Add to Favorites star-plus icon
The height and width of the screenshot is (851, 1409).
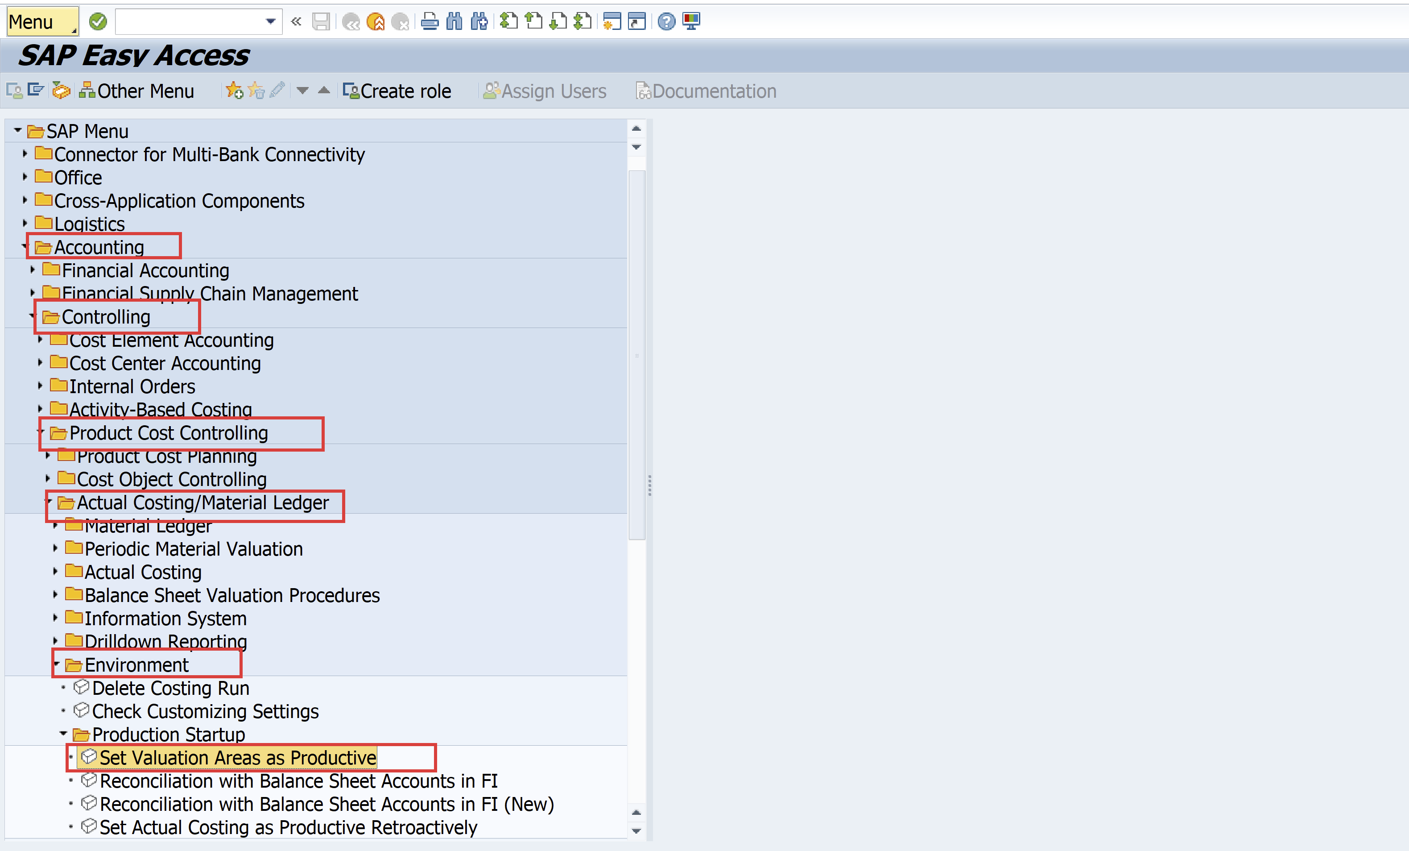pyautogui.click(x=235, y=91)
